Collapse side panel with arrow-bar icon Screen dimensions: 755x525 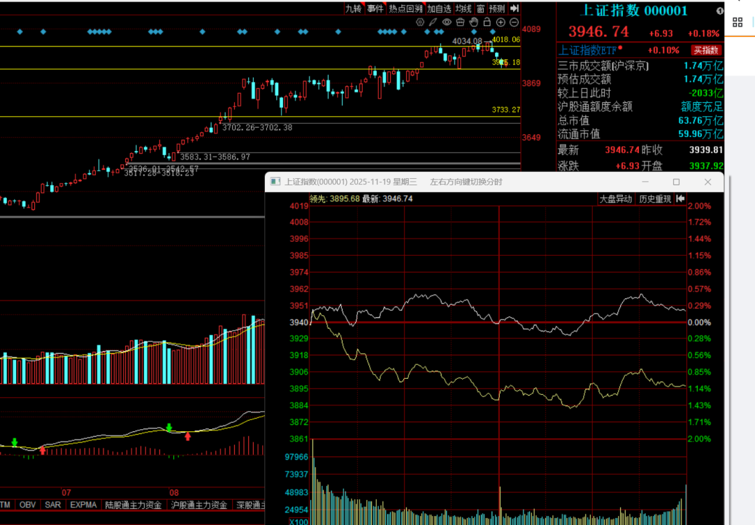coord(515,8)
